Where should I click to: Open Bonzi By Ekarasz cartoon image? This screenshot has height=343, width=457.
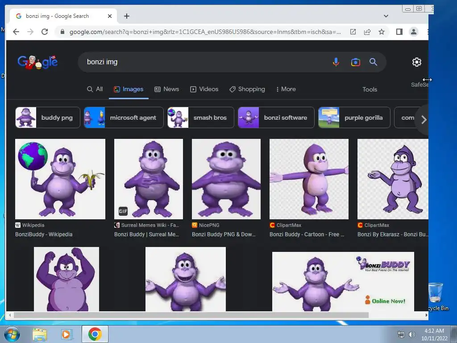click(x=393, y=179)
